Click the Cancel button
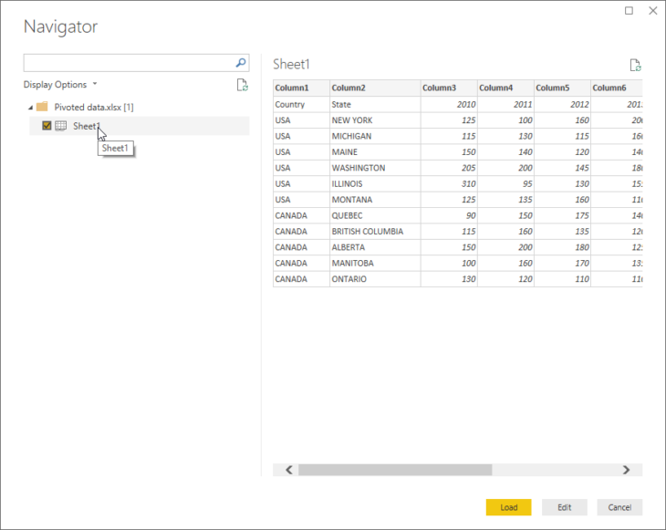The width and height of the screenshot is (666, 530). coord(619,507)
